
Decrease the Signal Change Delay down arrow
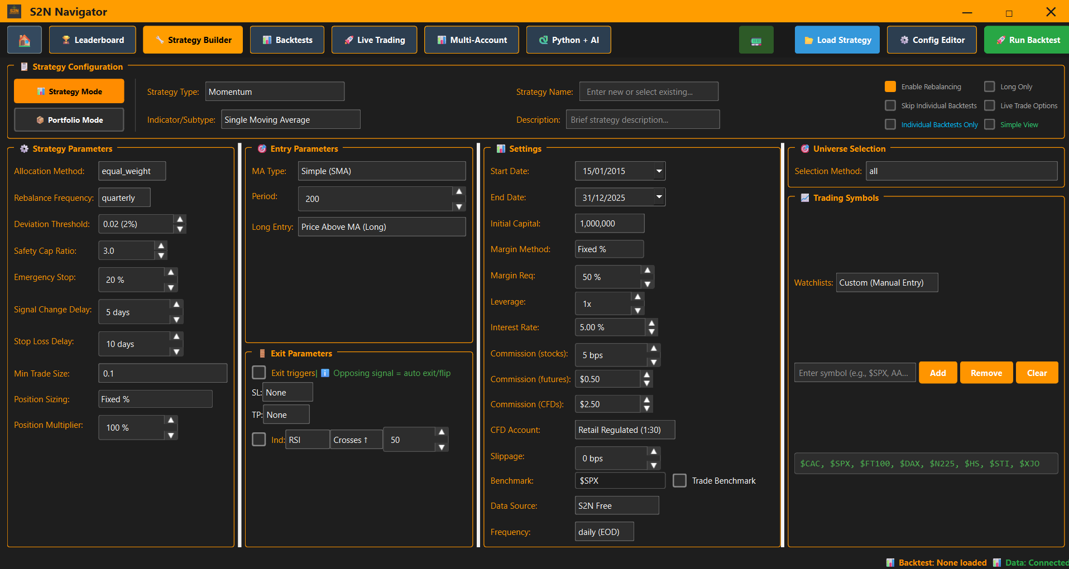176,320
